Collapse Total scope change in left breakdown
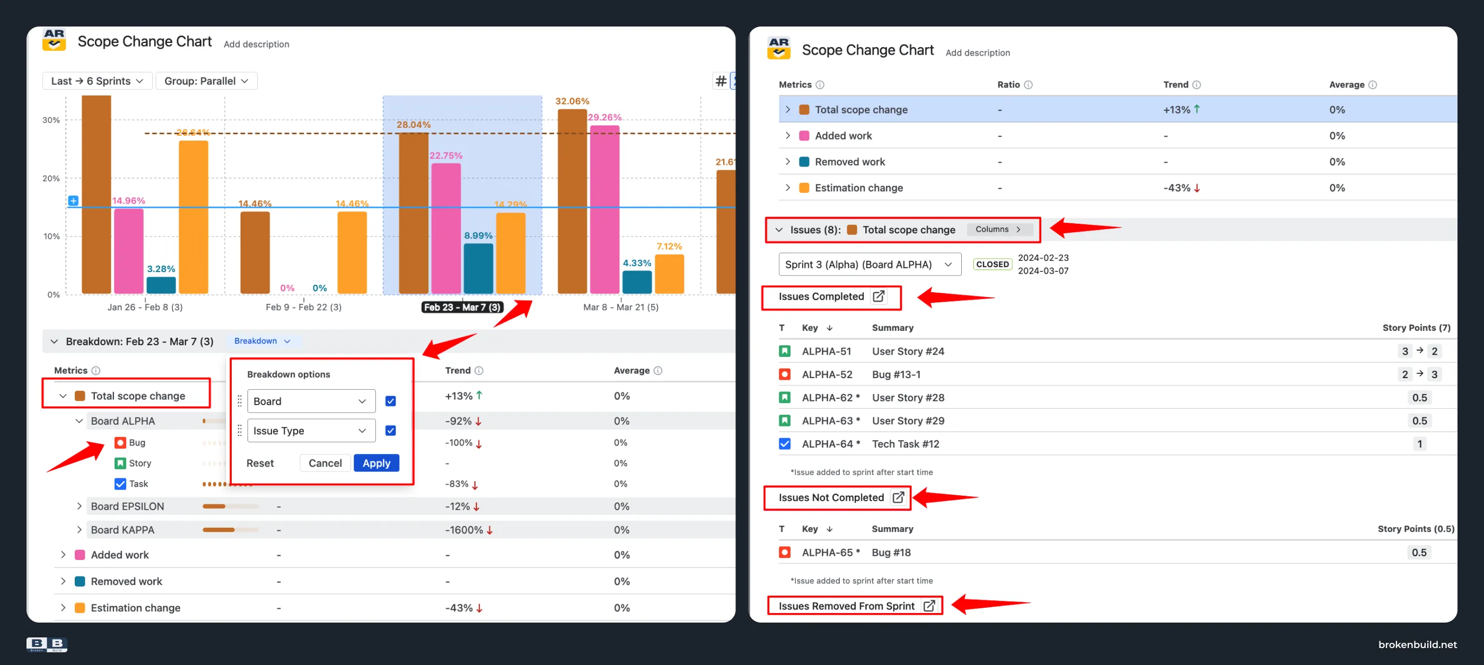The width and height of the screenshot is (1484, 665). coord(63,396)
